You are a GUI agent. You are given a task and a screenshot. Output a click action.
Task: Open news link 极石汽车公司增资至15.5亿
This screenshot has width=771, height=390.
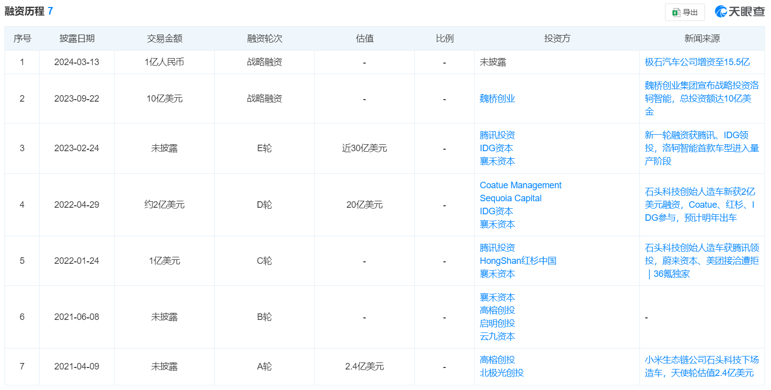[697, 62]
